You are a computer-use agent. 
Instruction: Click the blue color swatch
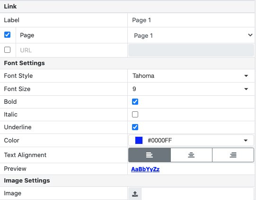(139, 141)
